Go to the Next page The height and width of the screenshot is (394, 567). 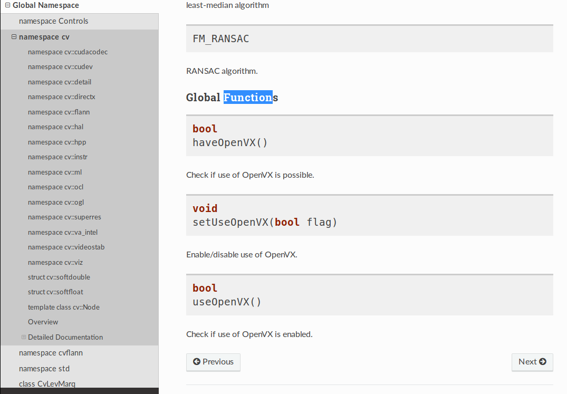click(532, 362)
